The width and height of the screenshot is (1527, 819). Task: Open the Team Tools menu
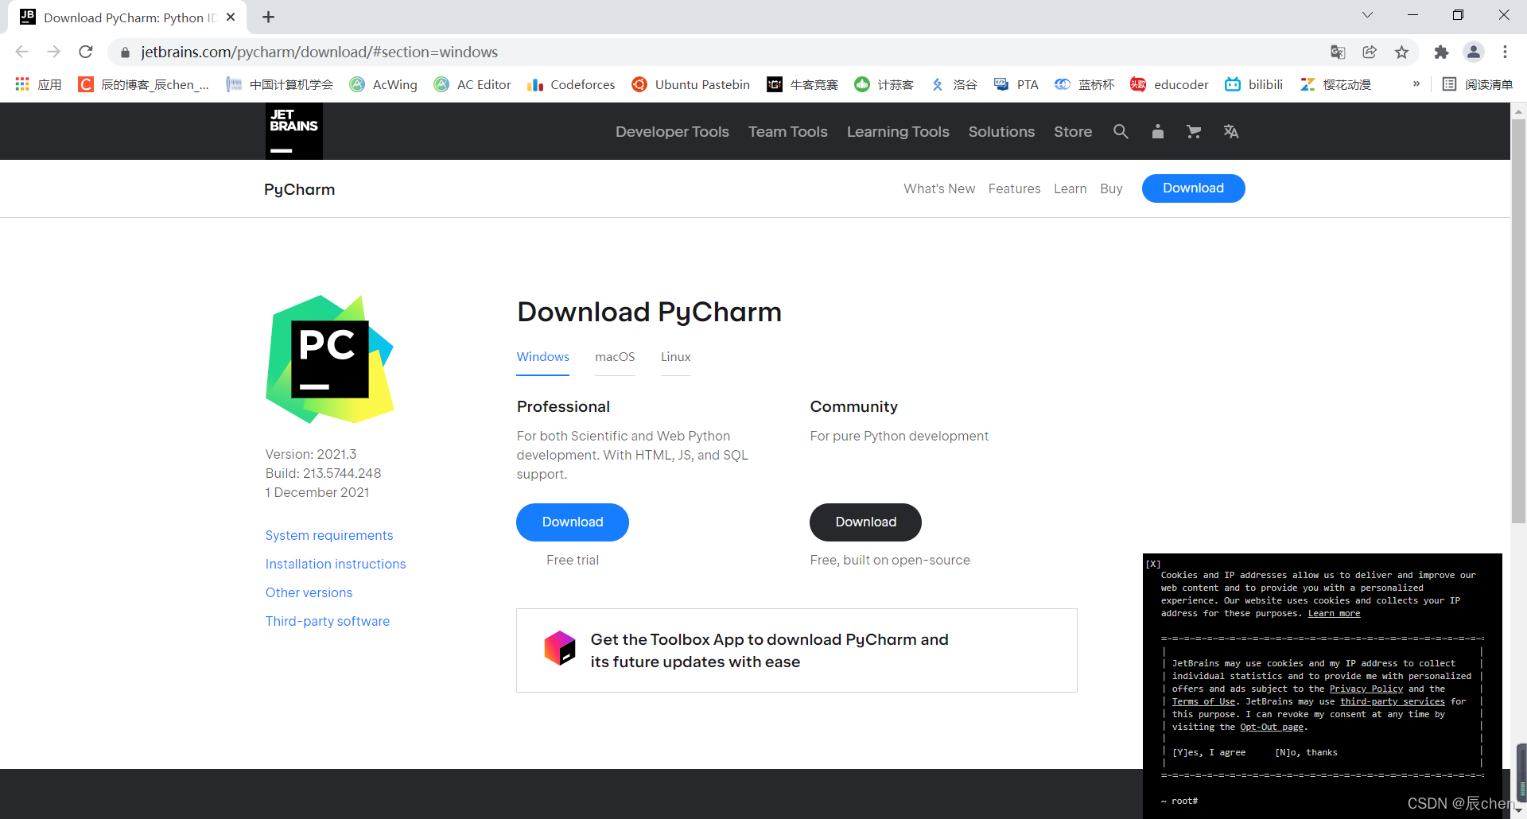click(788, 132)
